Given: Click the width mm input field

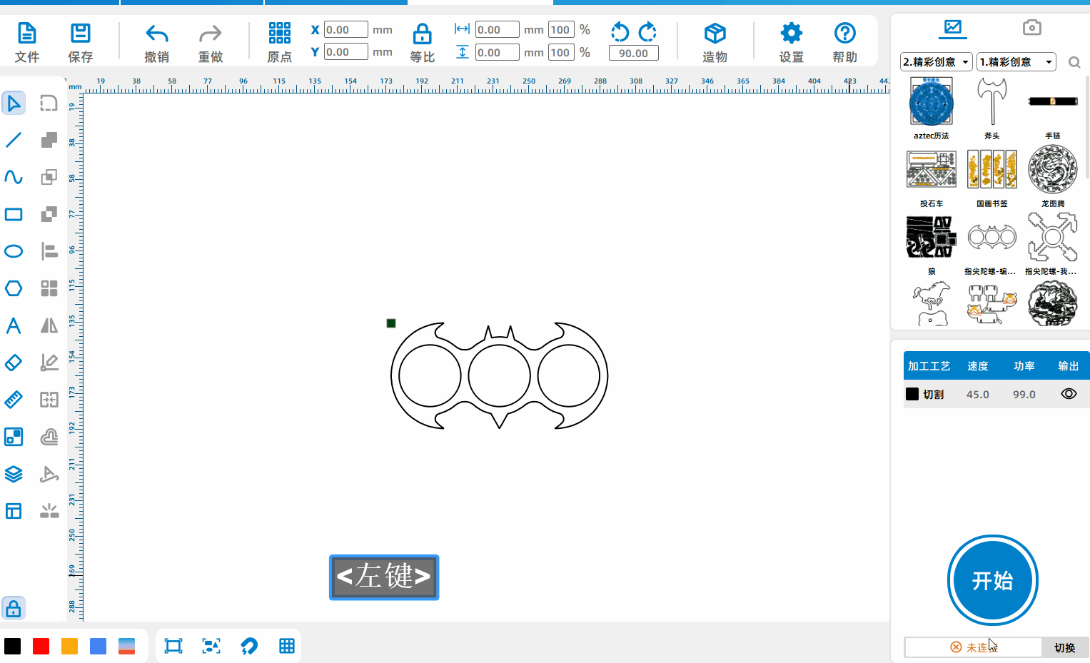Looking at the screenshot, I should pos(498,30).
